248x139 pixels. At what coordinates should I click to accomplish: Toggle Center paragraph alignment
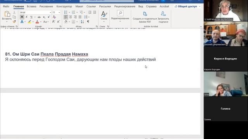coord(71,17)
